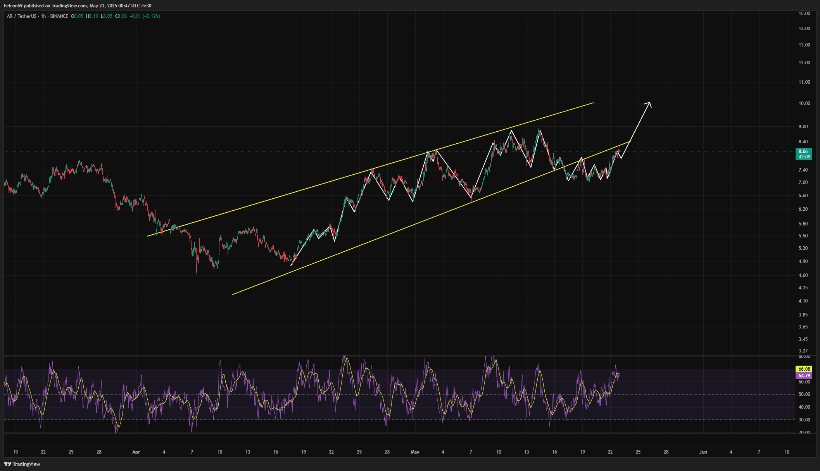Screen dimensions: 820x471
Task: Click the Jun label on time axis
Action: pos(703,452)
